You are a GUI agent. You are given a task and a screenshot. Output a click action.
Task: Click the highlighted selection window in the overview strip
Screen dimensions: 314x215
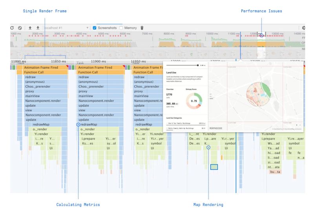[x=261, y=45]
